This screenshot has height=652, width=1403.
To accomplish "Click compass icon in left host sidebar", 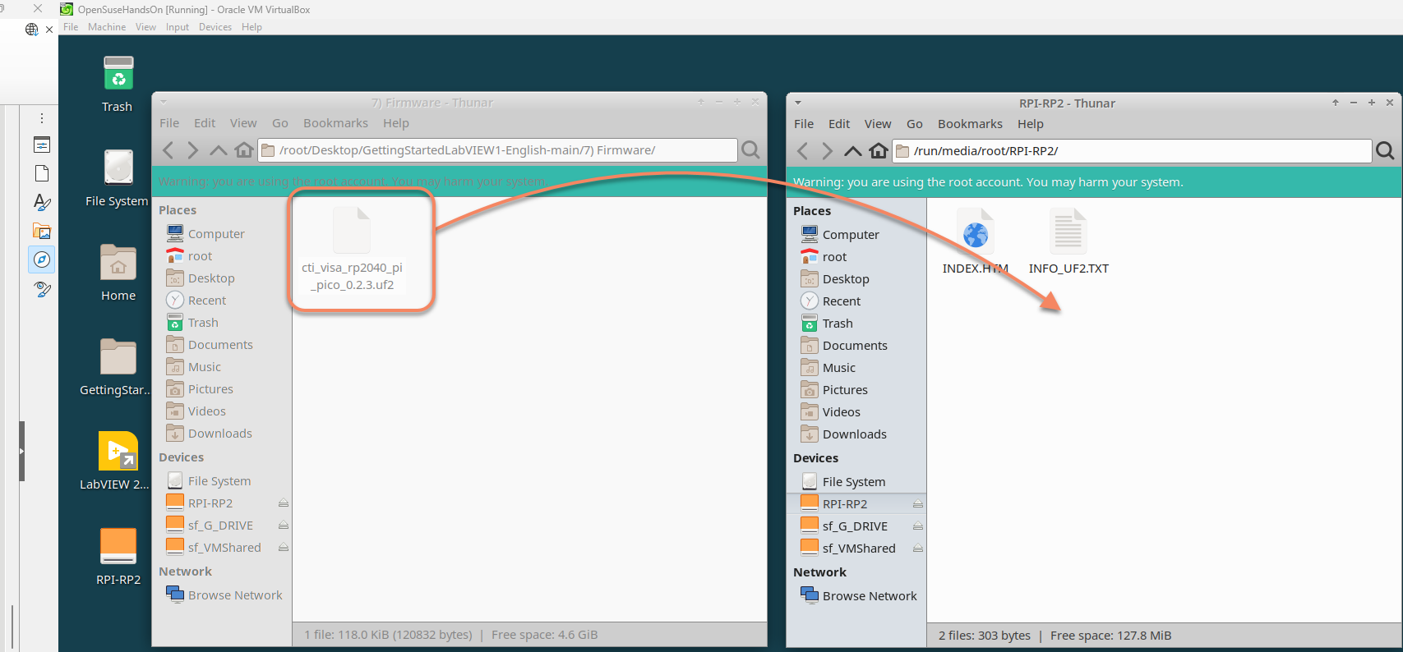I will [42, 260].
